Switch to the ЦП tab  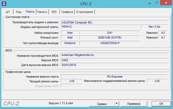[8, 12]
